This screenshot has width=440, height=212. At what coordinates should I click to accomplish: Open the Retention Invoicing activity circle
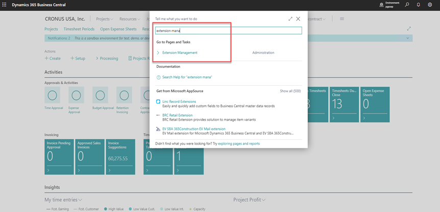coord(124,95)
